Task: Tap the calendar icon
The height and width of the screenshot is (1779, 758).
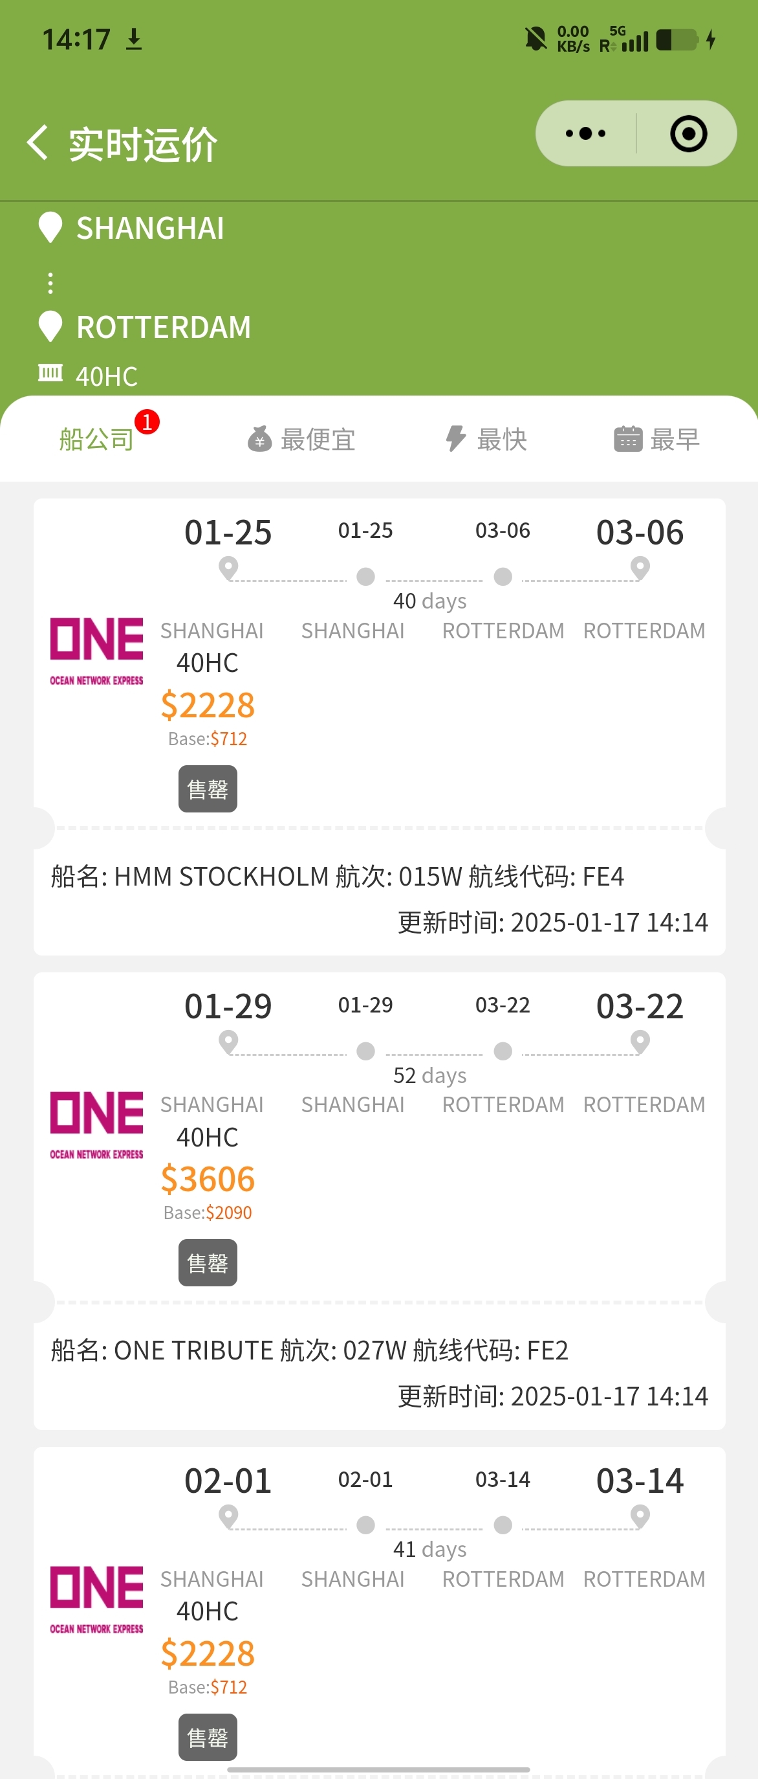Action: pos(627,438)
